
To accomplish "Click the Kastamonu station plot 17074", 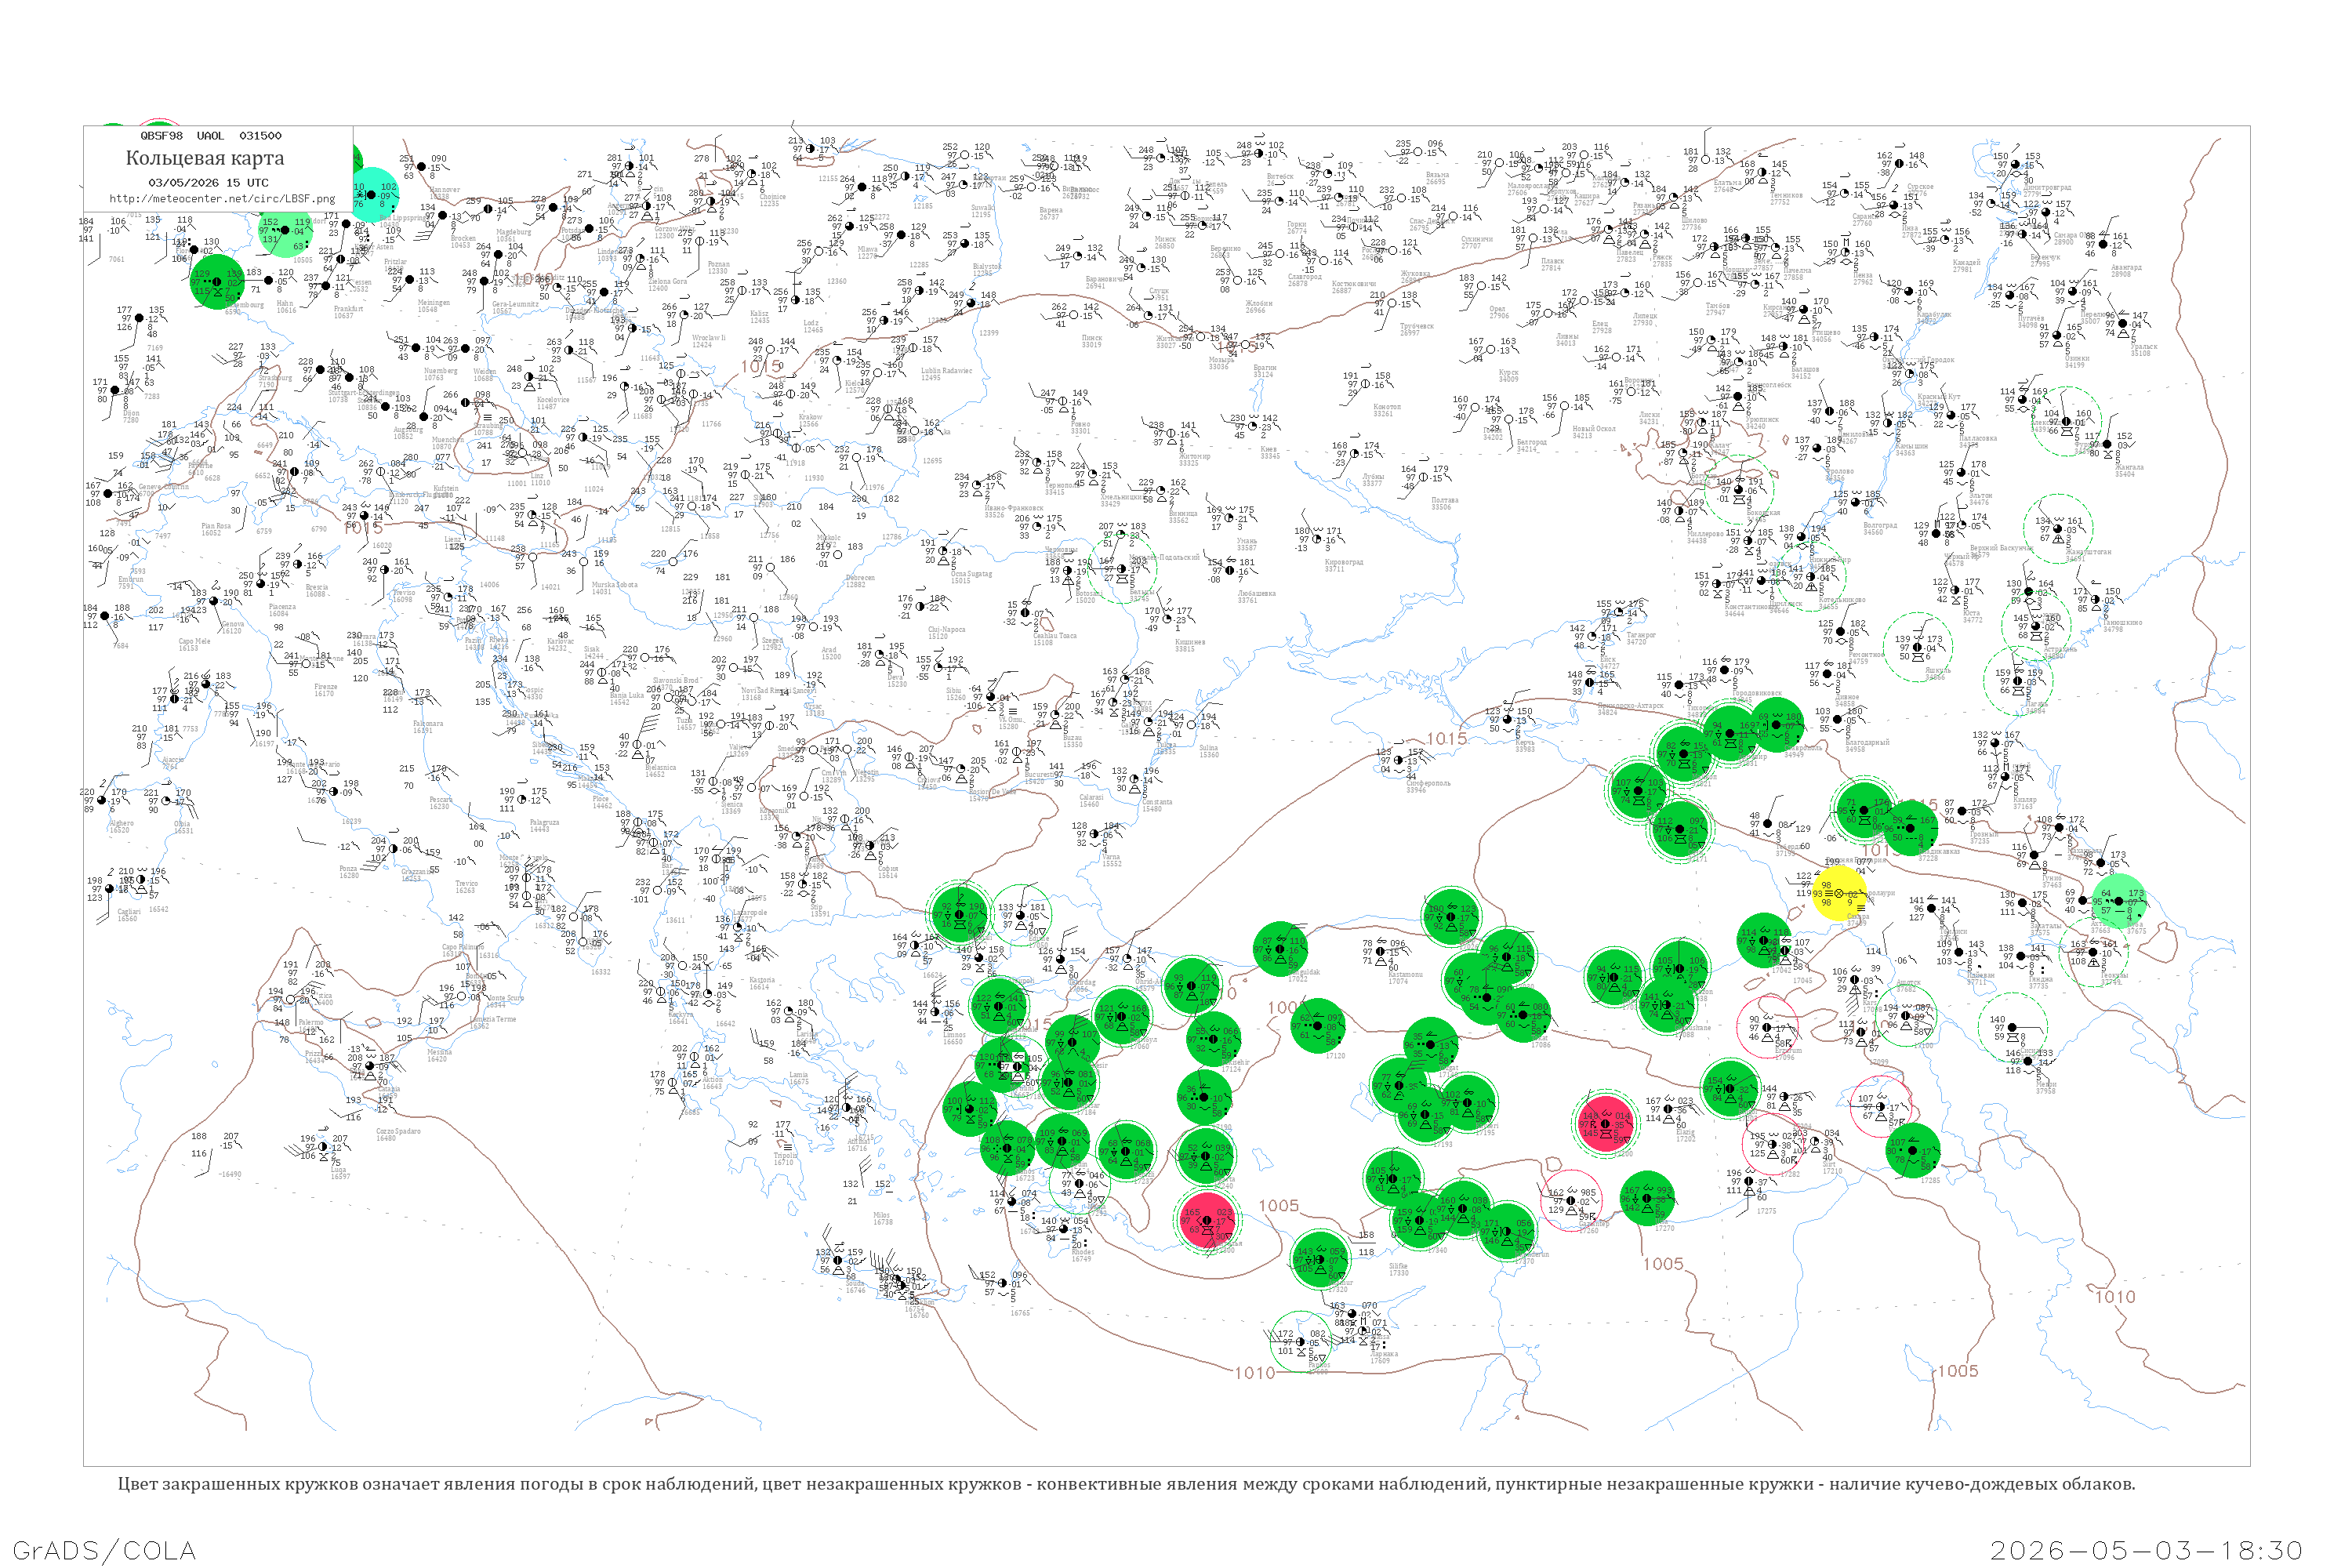I will pyautogui.click(x=1379, y=951).
